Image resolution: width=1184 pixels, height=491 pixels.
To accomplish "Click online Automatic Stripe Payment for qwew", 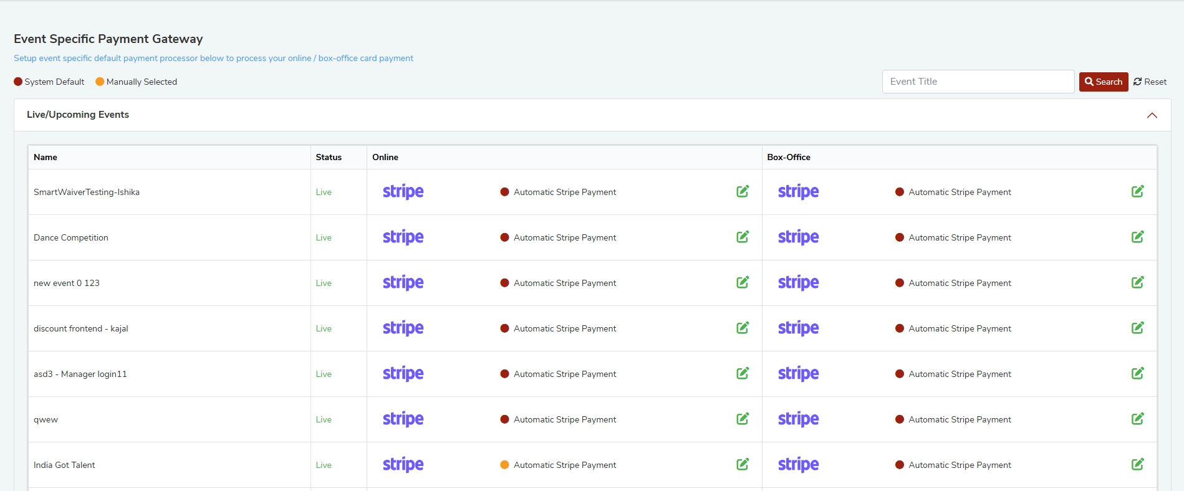I will click(x=565, y=419).
